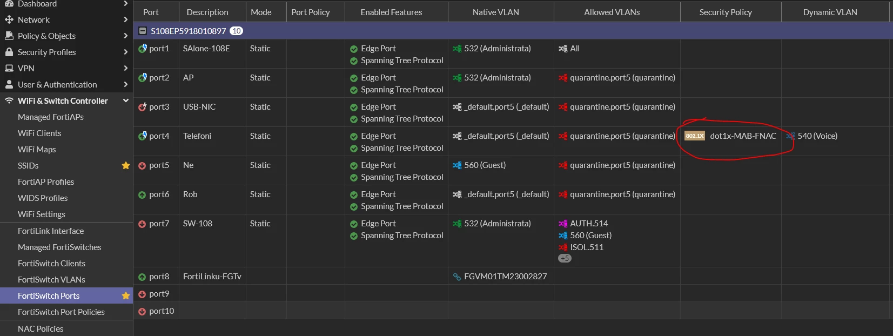The image size is (893, 336).
Task: Click the port count badge 10
Action: tap(237, 31)
